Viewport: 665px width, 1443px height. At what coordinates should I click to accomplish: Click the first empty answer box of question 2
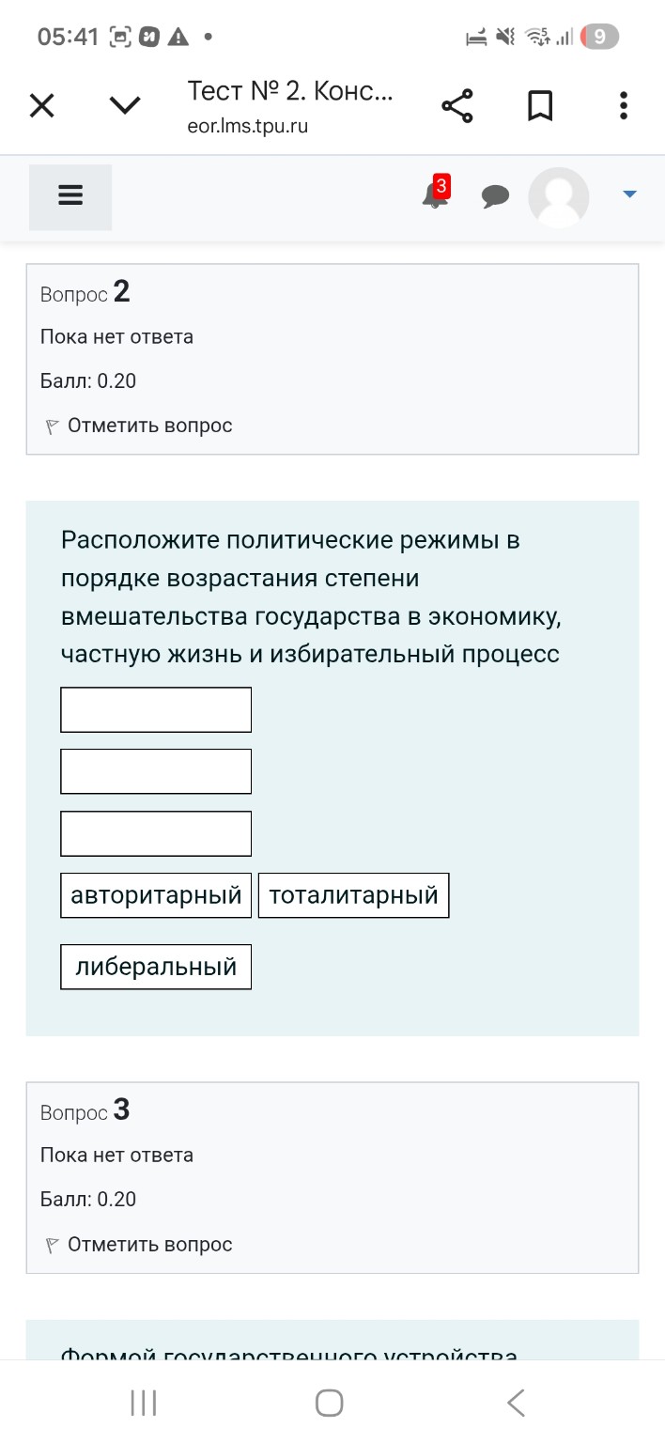click(156, 708)
